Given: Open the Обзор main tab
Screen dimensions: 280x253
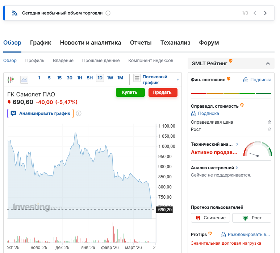Looking at the screenshot, I should coord(12,42).
